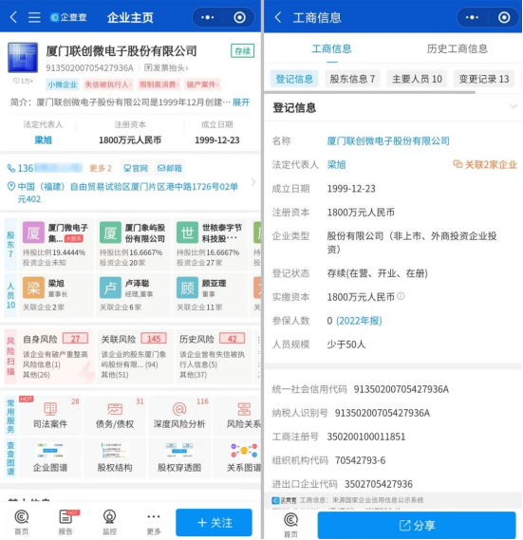Open the hamburger menu on company page

[34, 17]
